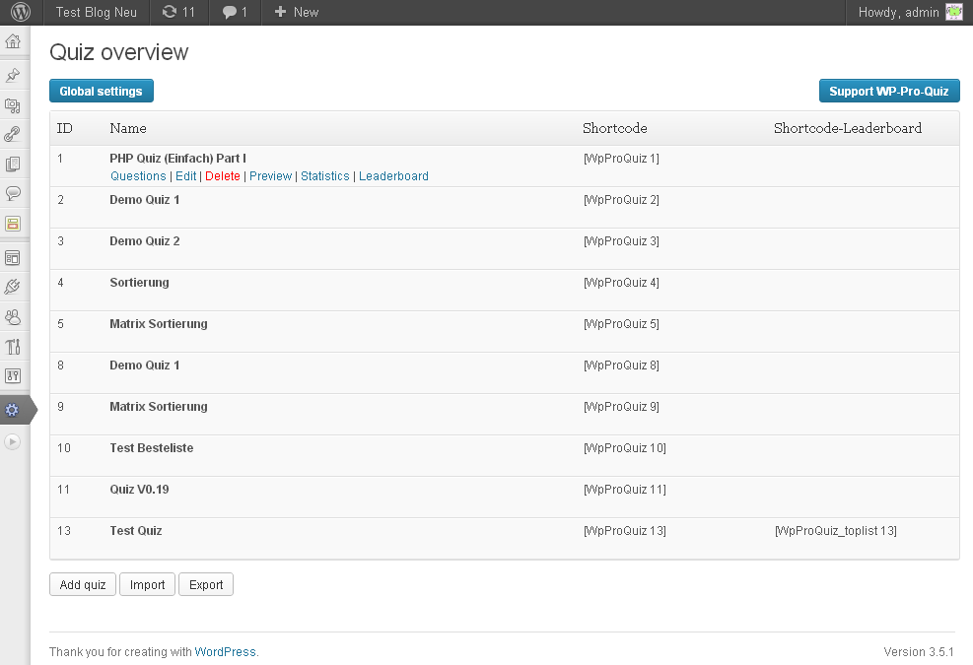973x665 pixels.
Task: Open the Quiz V0.19 row title
Action: click(139, 489)
